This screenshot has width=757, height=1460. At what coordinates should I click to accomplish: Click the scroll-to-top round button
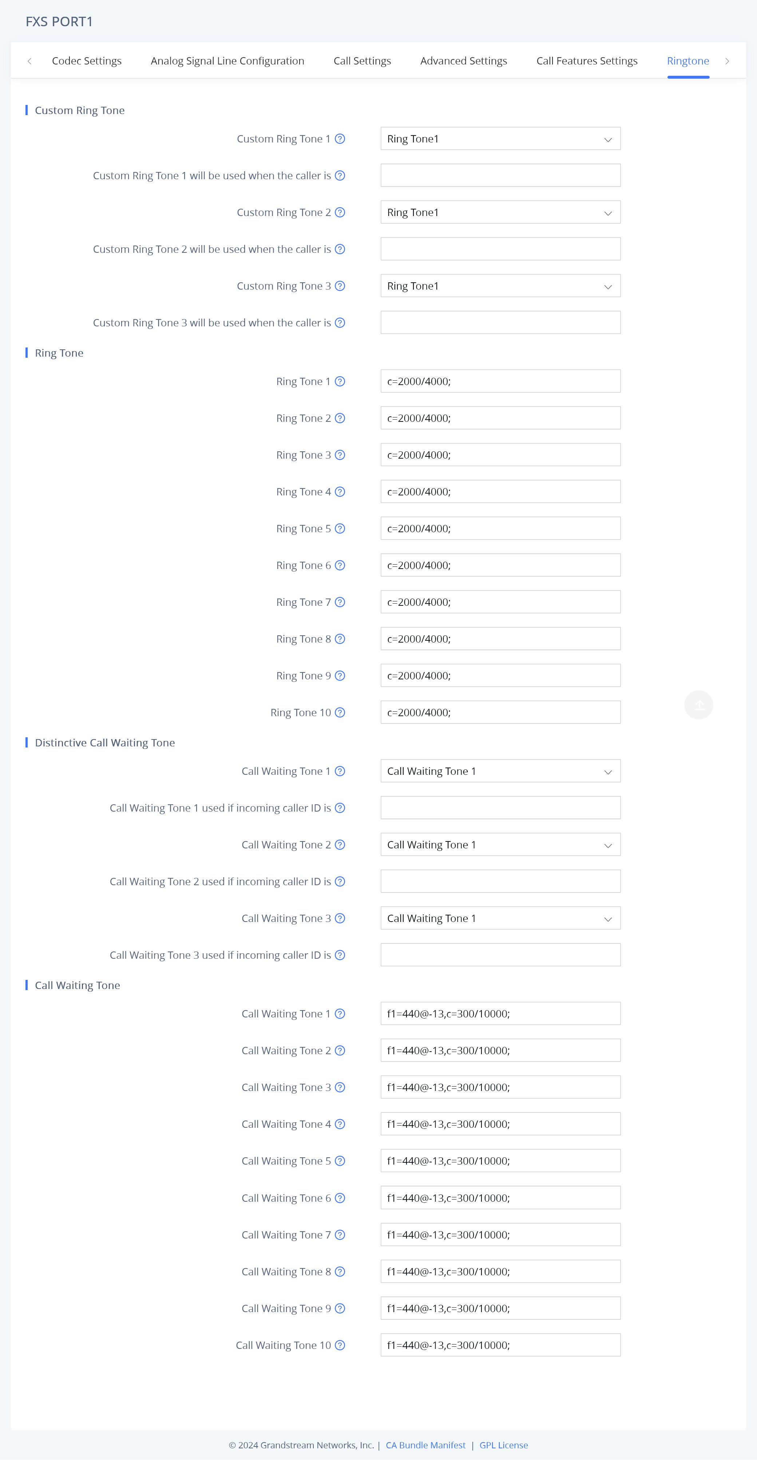coord(698,705)
